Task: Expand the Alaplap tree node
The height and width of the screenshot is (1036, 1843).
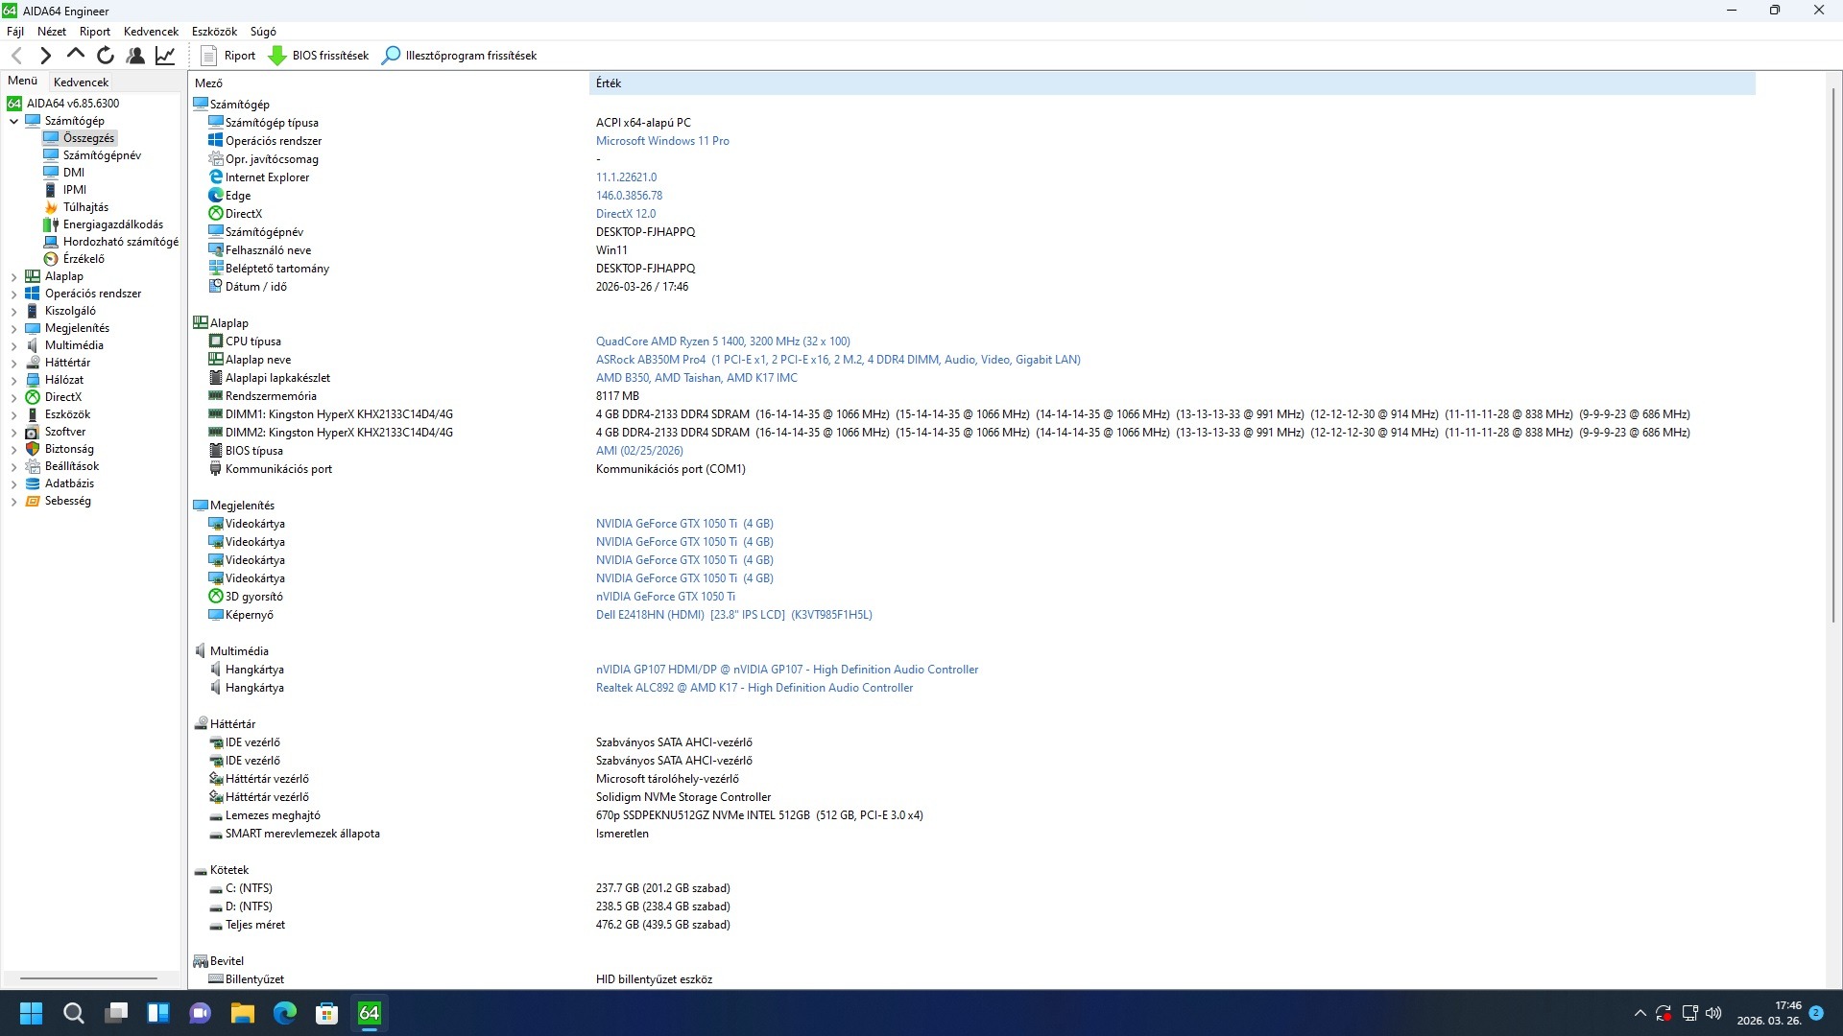Action: pyautogui.click(x=14, y=276)
